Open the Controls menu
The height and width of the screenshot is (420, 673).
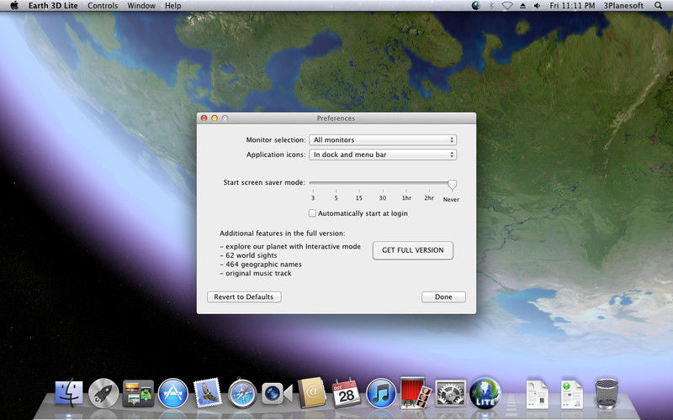[103, 6]
